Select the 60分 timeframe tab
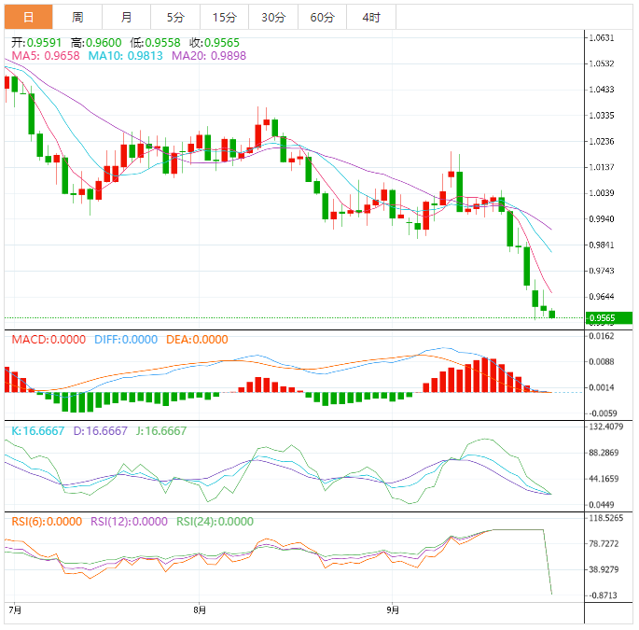Image resolution: width=639 pixels, height=630 pixels. point(322,17)
